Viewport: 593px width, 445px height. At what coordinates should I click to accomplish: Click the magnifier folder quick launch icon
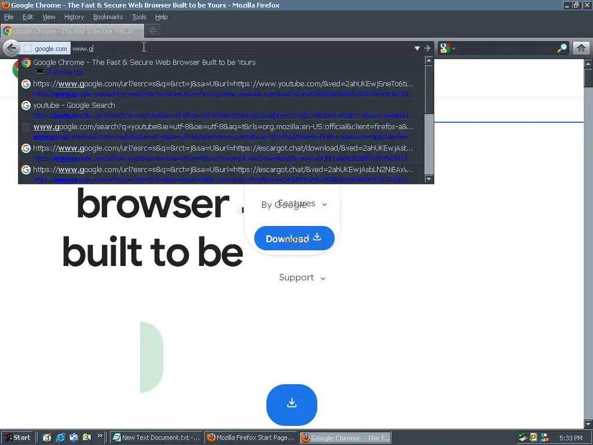tap(87, 437)
